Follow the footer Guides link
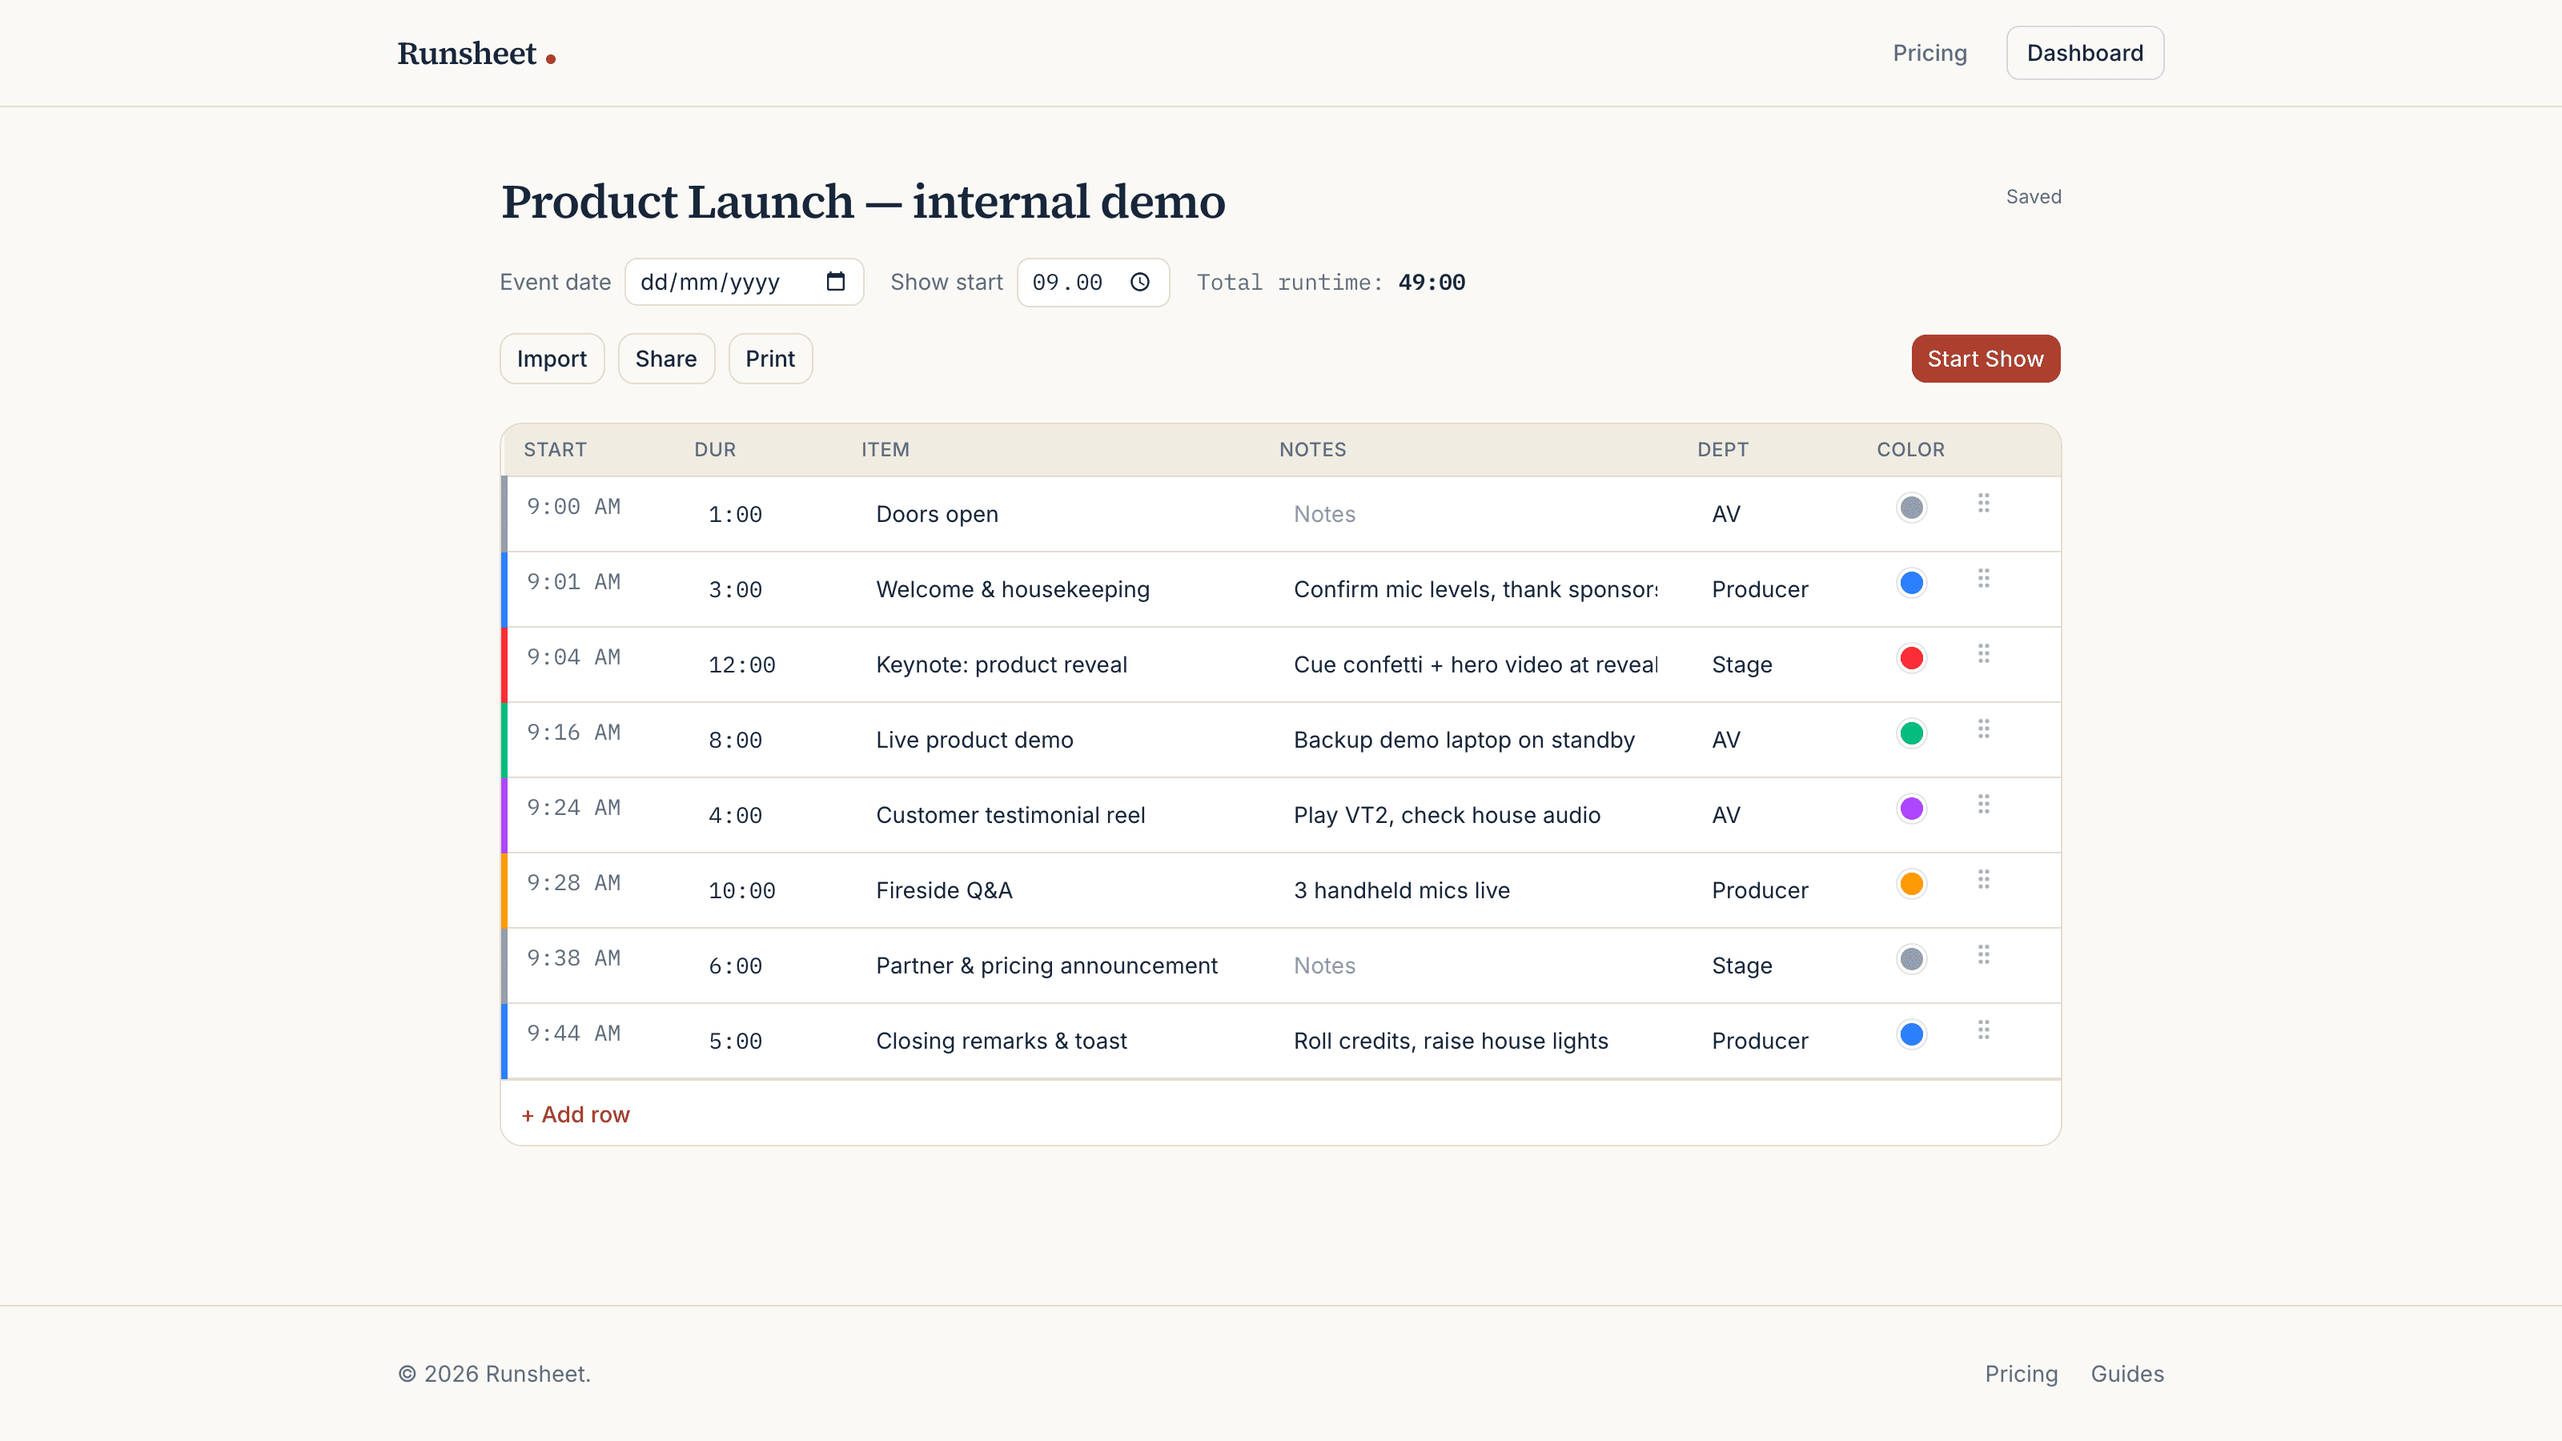2562x1441 pixels. click(x=2127, y=1374)
